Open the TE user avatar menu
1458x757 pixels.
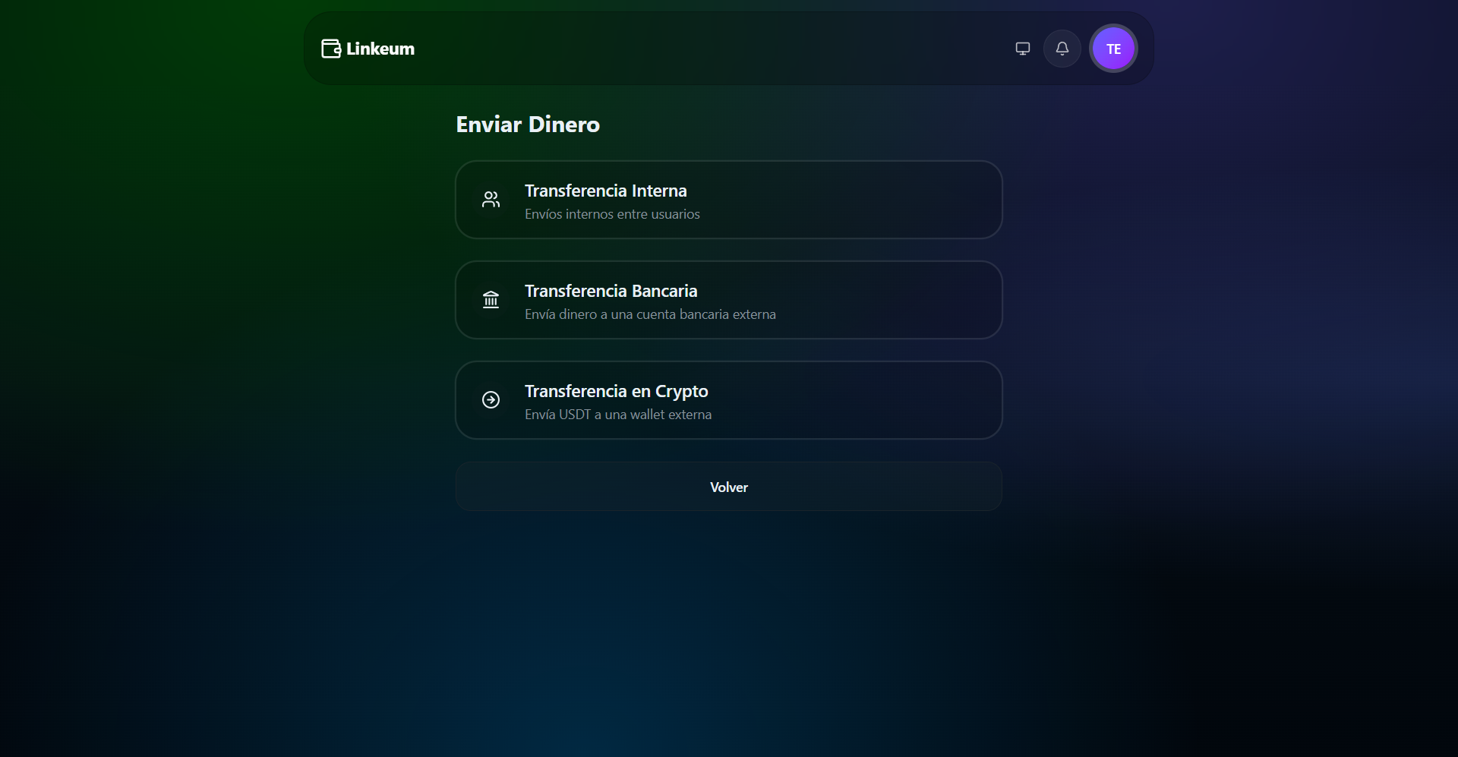tap(1113, 49)
